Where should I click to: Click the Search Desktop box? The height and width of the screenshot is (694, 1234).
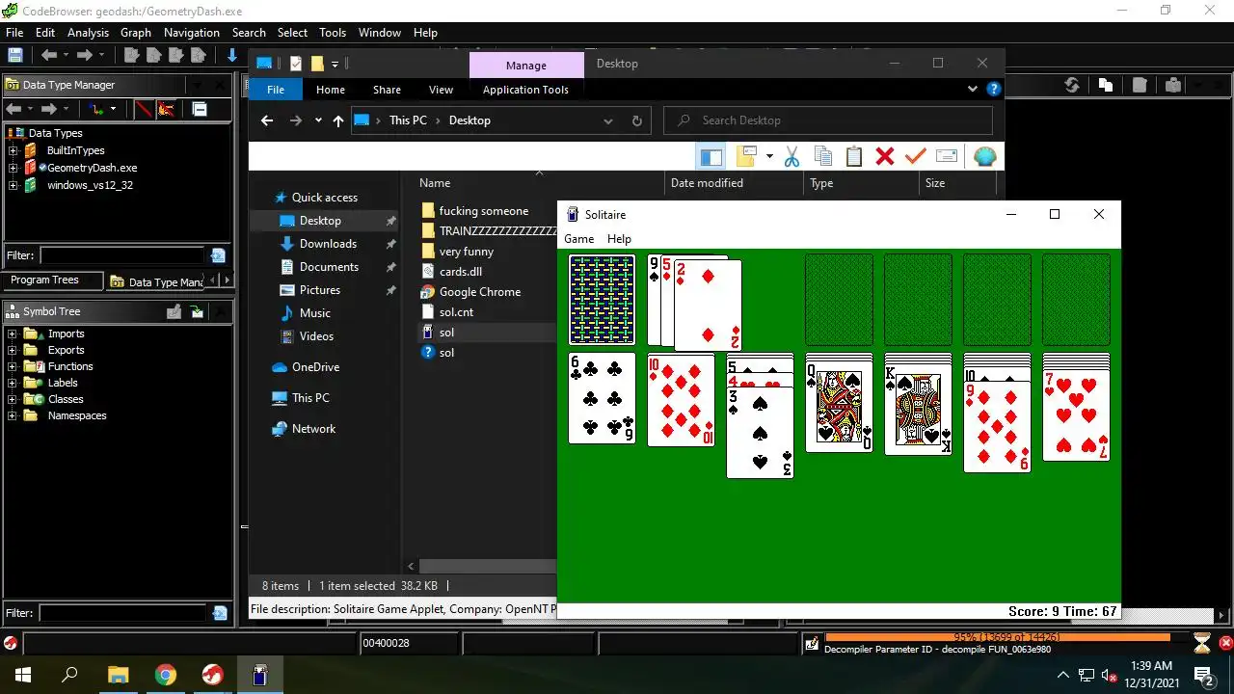tap(828, 120)
